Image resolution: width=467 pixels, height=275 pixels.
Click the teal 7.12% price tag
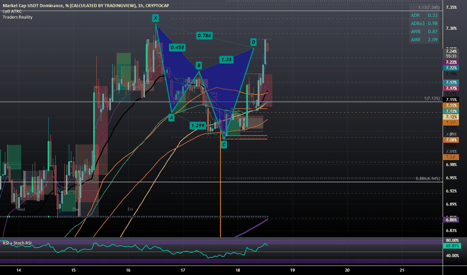pos(451,111)
